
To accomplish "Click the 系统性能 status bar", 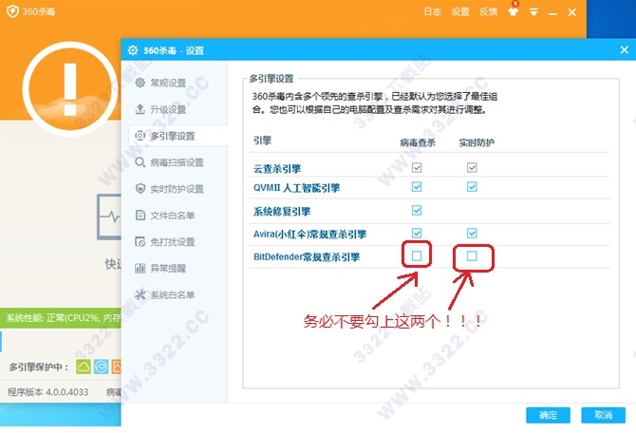I will 61,318.
